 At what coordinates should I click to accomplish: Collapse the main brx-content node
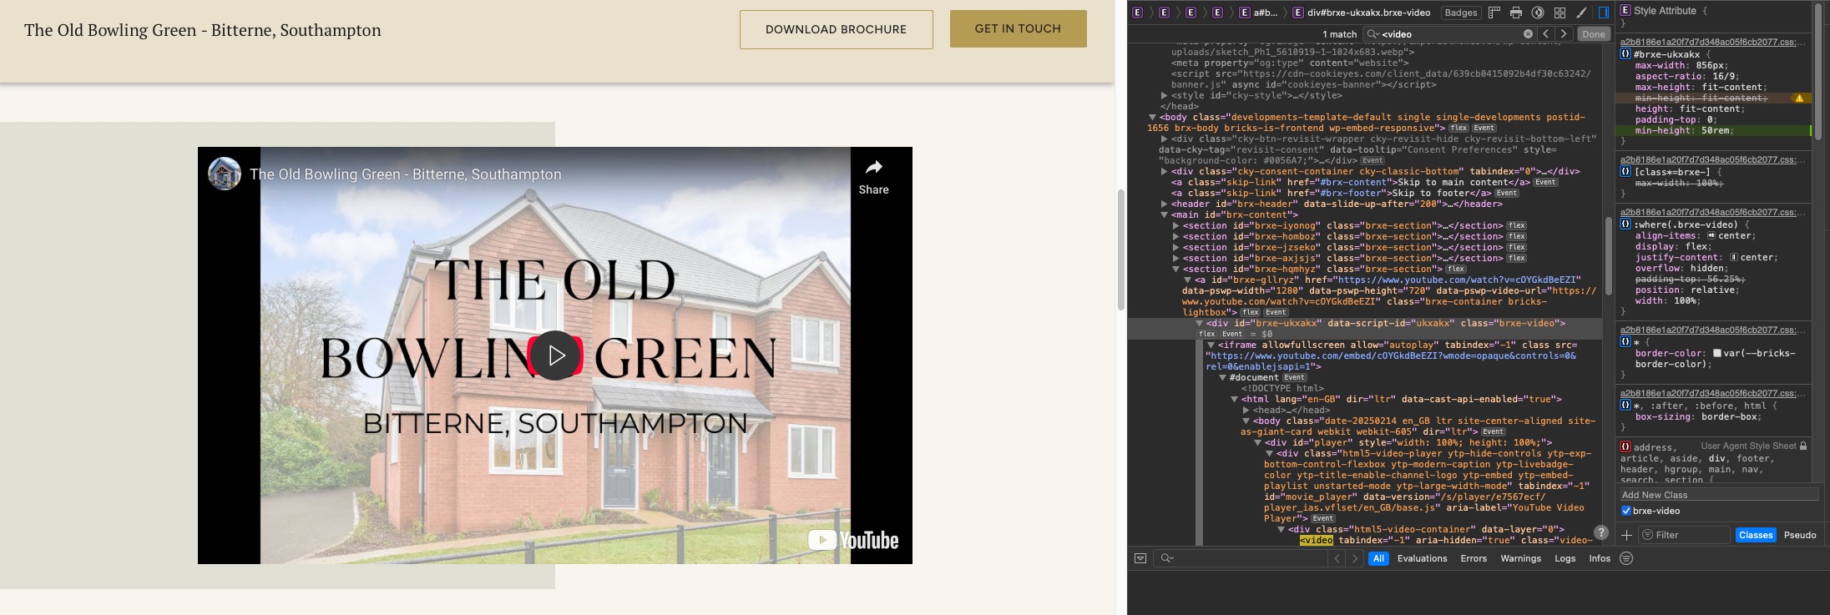pos(1164,215)
